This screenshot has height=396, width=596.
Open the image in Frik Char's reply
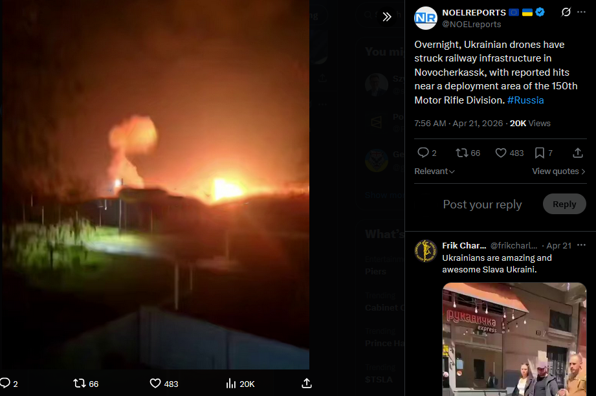click(x=514, y=339)
